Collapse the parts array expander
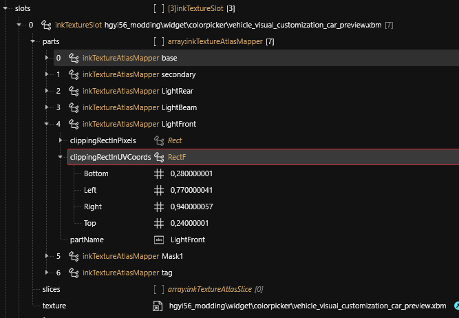Viewport: 459px width, 318px height. 34,41
